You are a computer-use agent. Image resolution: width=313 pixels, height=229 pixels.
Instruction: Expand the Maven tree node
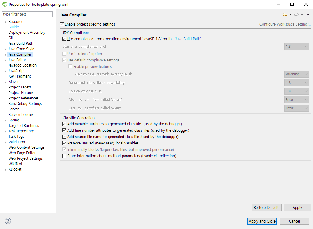point(5,82)
